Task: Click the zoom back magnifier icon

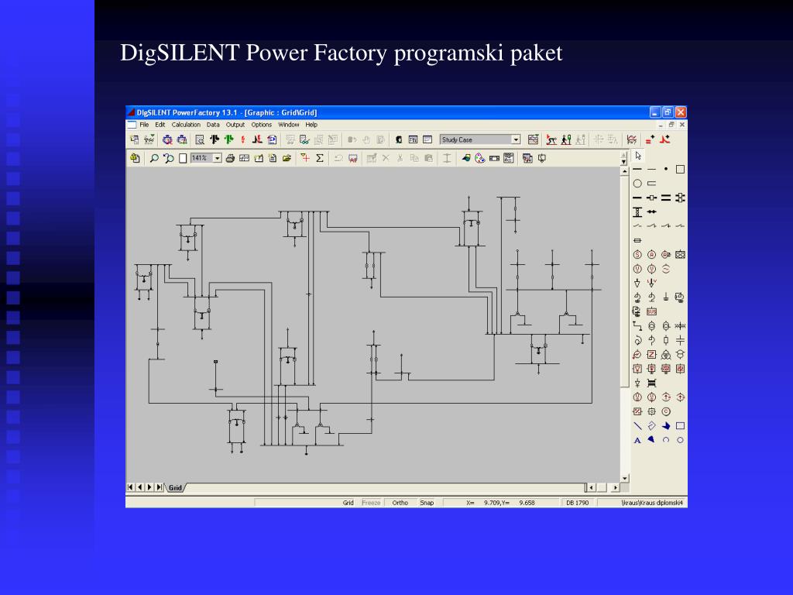Action: tap(168, 158)
